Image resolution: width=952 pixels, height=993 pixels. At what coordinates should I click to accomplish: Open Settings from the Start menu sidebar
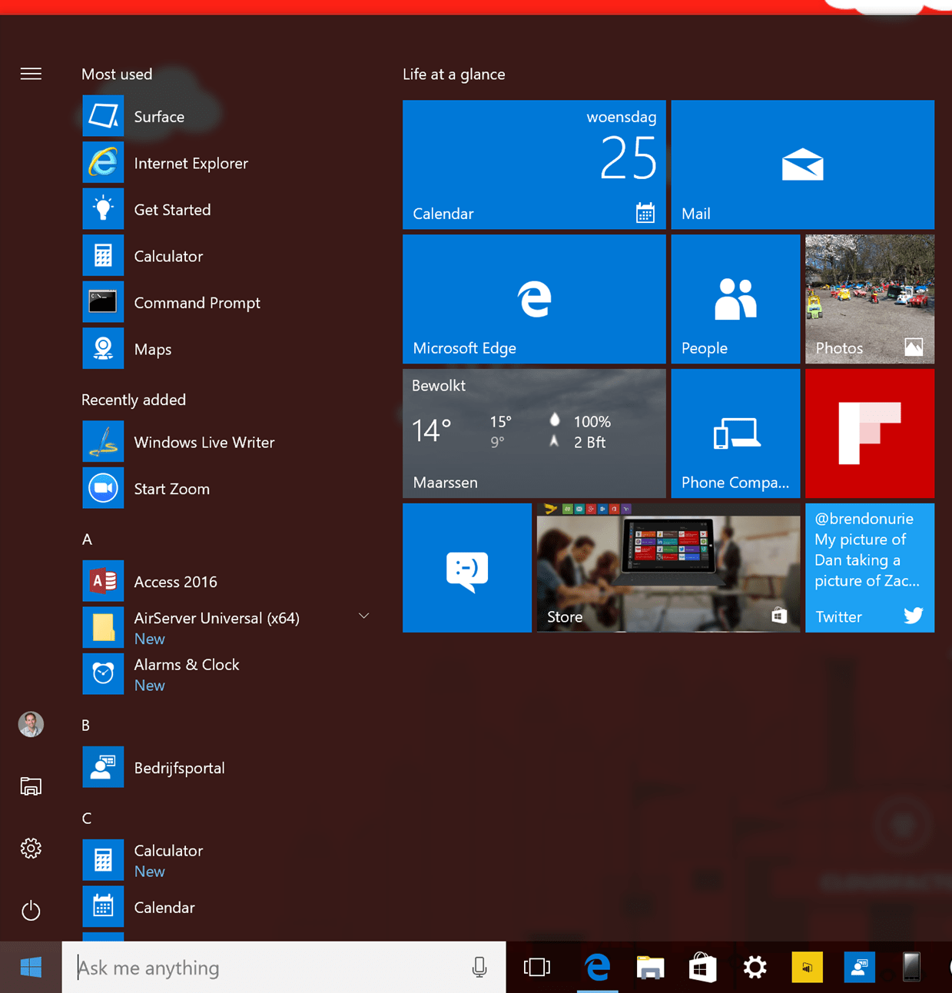31,849
